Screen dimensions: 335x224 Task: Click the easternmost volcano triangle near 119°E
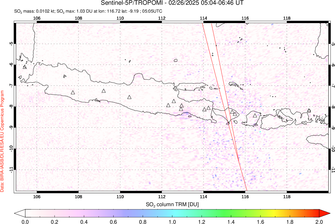(x=309, y=111)
